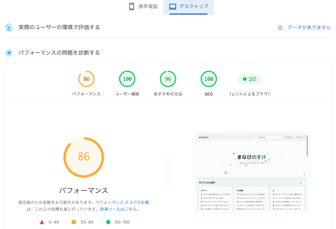The height and width of the screenshot is (229, 336).
Task: Click the scrollbar inside page screenshot
Action: point(307,146)
